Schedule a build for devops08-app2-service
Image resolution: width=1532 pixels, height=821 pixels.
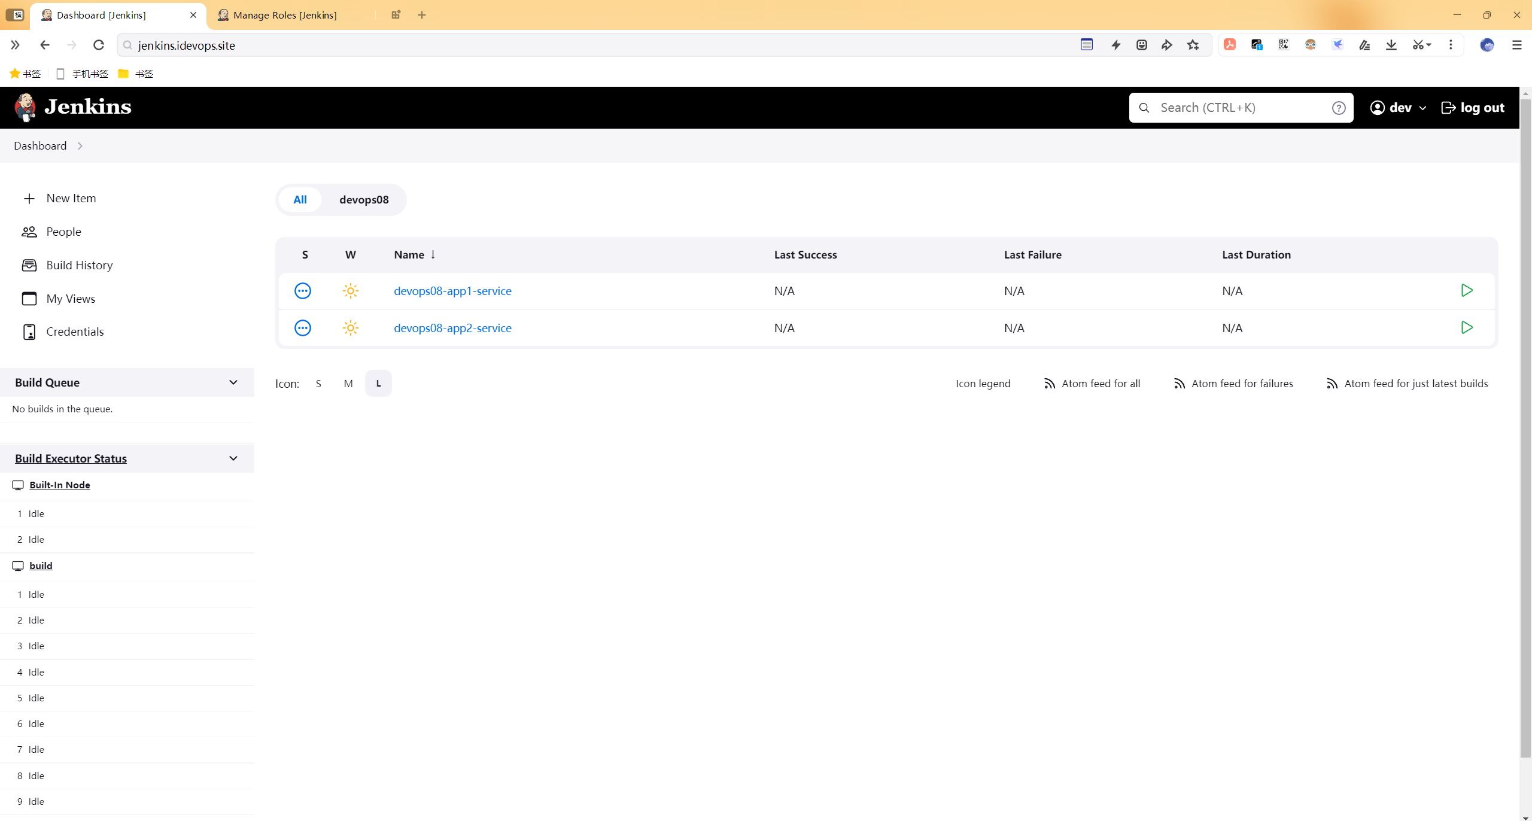(x=1467, y=327)
